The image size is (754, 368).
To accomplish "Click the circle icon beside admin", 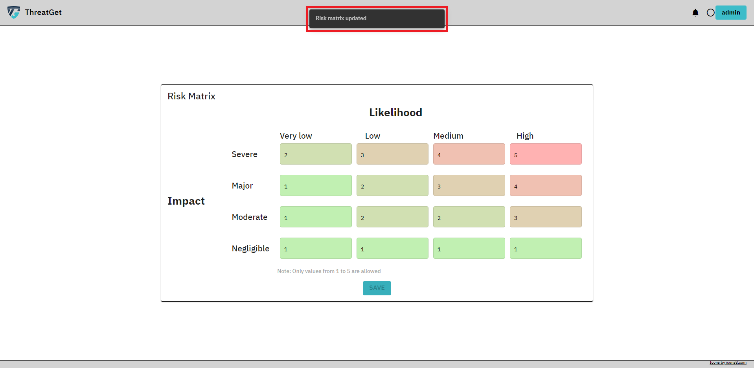I will 710,13.
